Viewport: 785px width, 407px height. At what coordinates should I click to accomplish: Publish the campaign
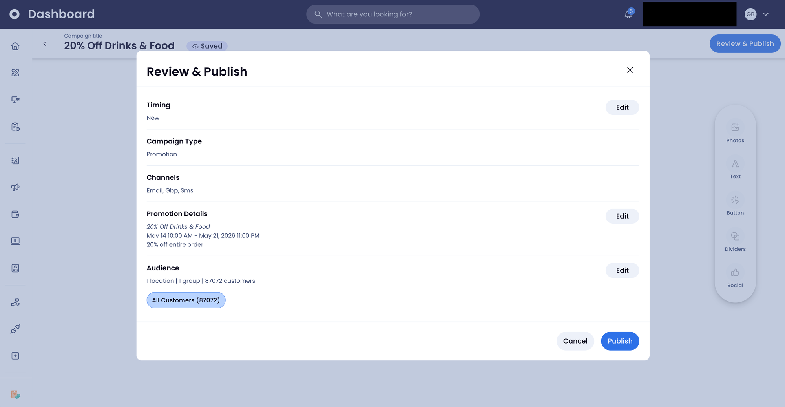(x=620, y=341)
